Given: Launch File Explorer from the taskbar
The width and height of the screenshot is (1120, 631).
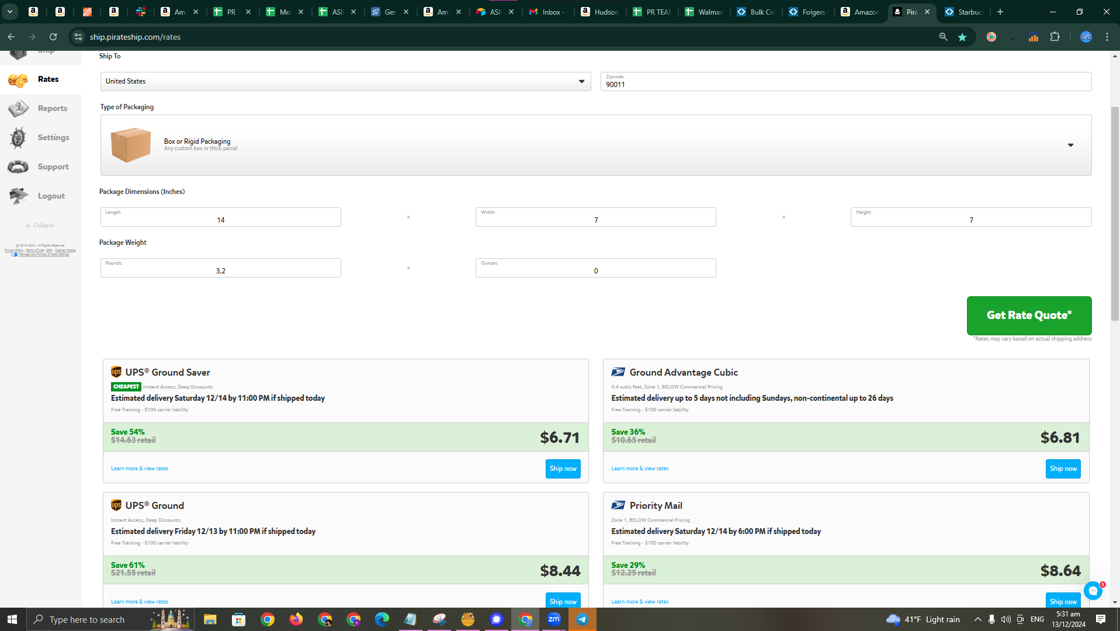Looking at the screenshot, I should [x=210, y=619].
